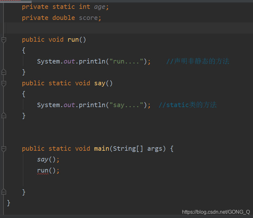Click the 'int' keyword in age declaration
This screenshot has height=218, width=253.
click(x=85, y=7)
